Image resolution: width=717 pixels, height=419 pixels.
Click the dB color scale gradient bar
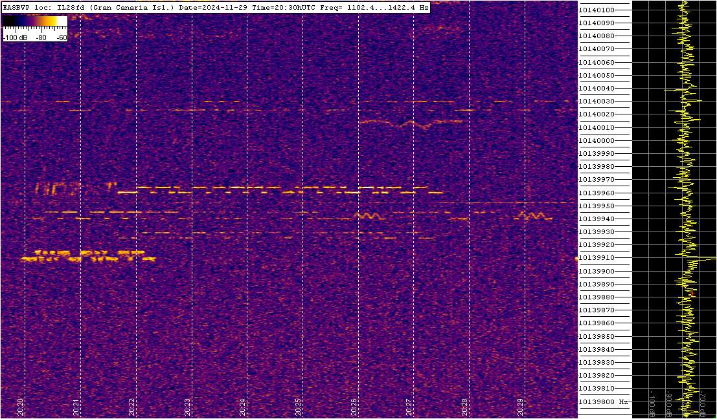(35, 21)
